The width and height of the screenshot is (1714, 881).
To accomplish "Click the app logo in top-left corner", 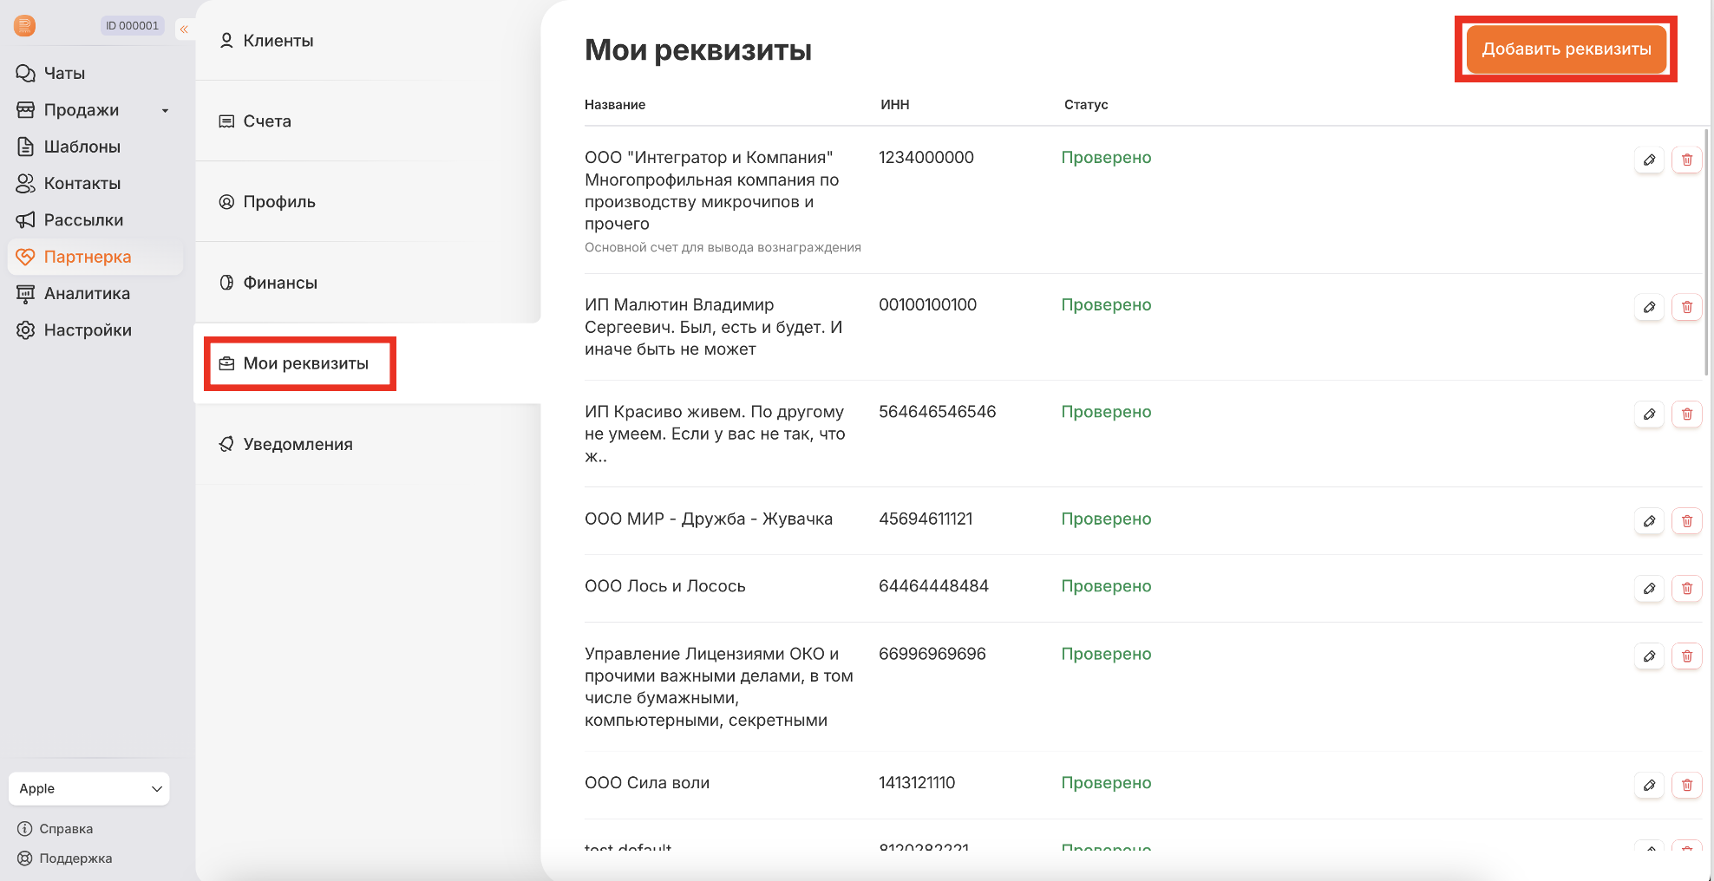I will click(25, 26).
